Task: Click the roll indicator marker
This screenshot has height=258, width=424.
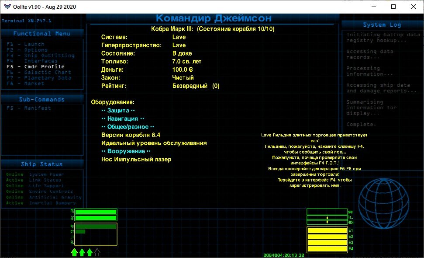Action: pos(327,217)
